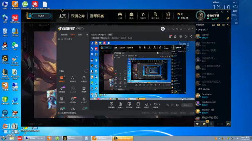This screenshot has height=141, width=252.
Task: Open the streaming app settings gear
Action: (177, 105)
